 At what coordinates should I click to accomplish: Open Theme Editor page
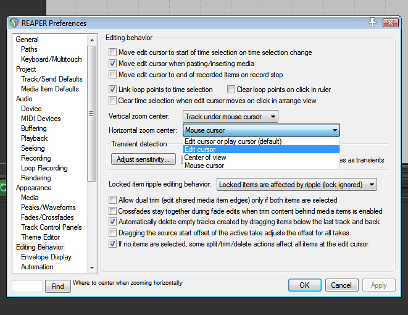(x=40, y=237)
